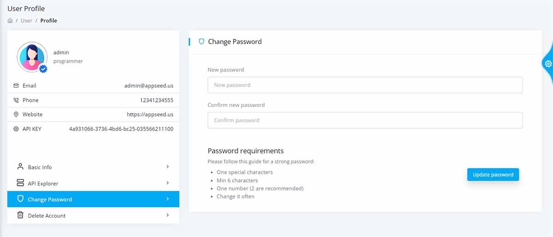This screenshot has width=553, height=237.
Task: Focus the Confirm password field
Action: [x=365, y=120]
